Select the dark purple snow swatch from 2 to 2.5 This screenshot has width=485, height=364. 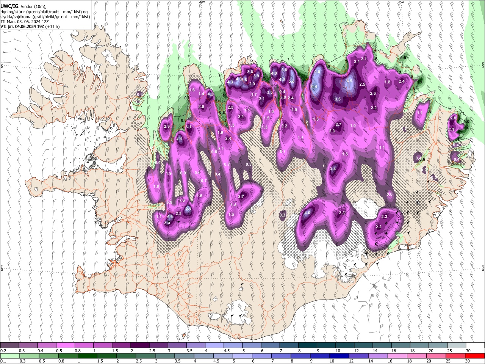[x=140, y=345]
